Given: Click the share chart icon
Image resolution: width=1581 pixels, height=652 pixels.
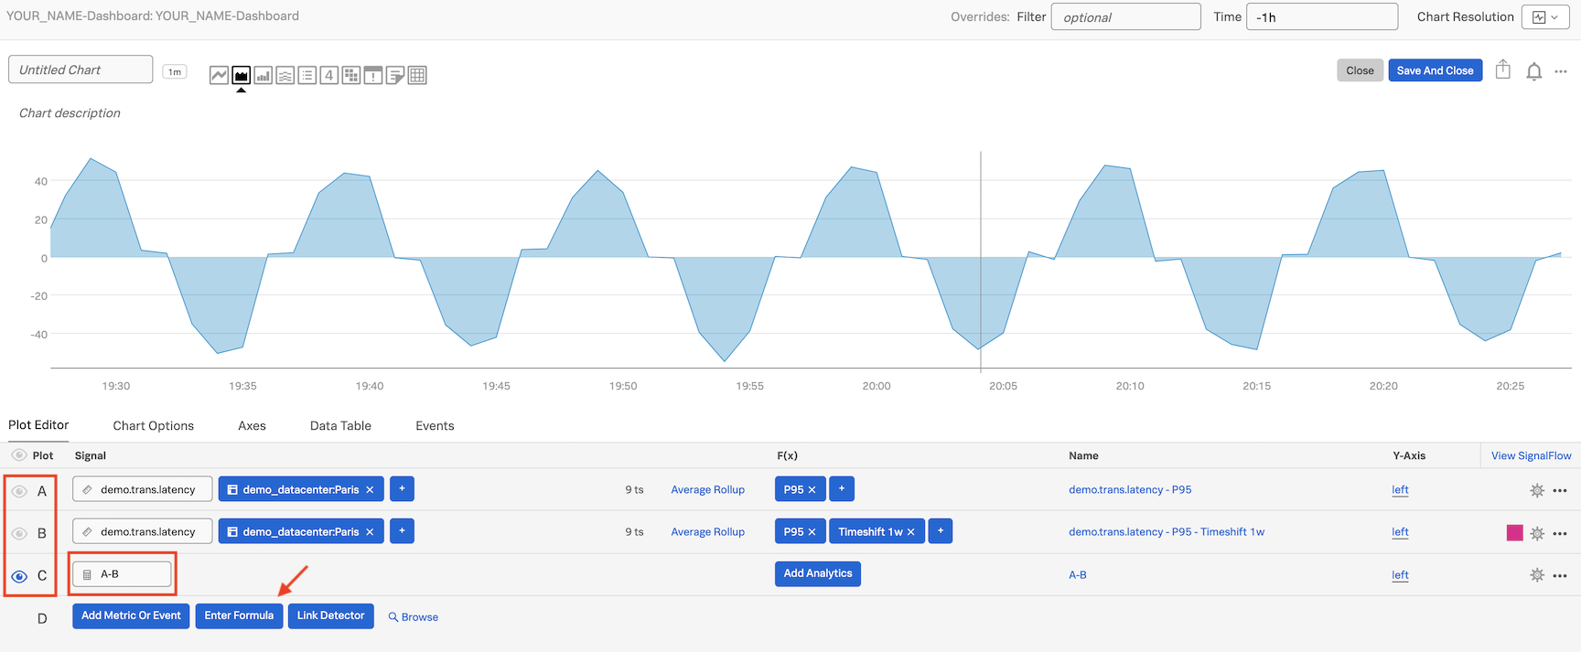Looking at the screenshot, I should [1503, 70].
